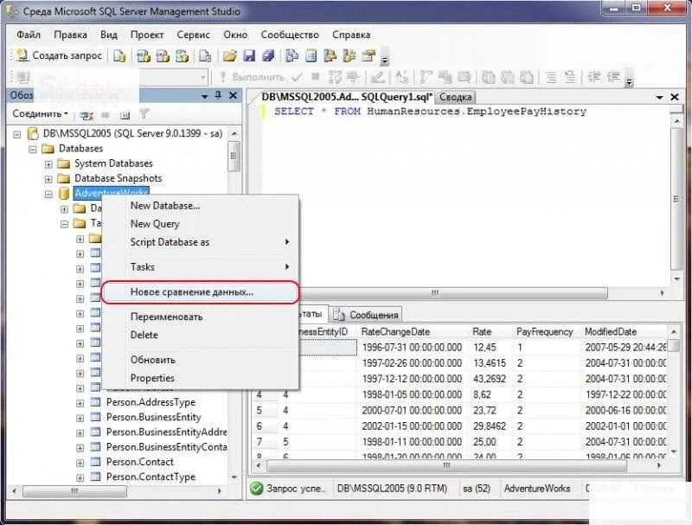Click the Выполнить execute button
Viewport: 692px width, 525px height.
click(253, 78)
